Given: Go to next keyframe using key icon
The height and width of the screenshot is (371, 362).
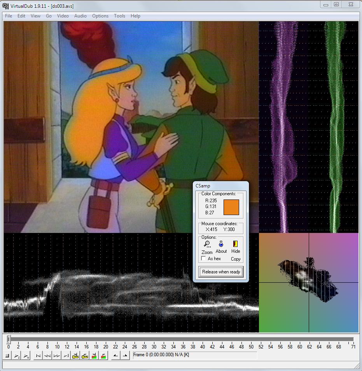Looking at the screenshot, I should tap(85, 355).
